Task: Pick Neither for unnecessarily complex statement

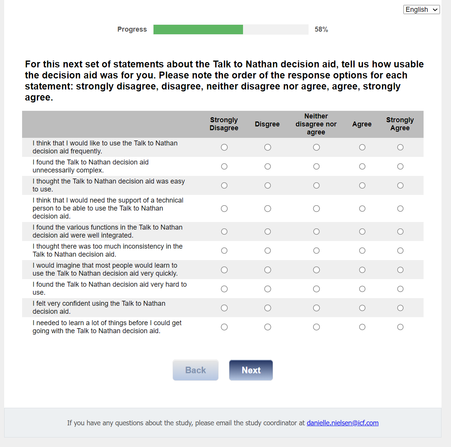Action: (317, 166)
